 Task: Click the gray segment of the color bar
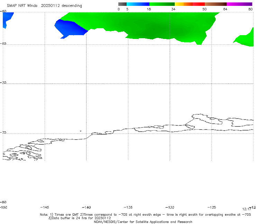pos(122,4)
